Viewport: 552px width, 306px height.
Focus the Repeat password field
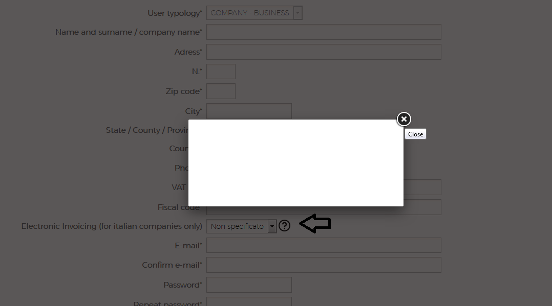coord(249,301)
